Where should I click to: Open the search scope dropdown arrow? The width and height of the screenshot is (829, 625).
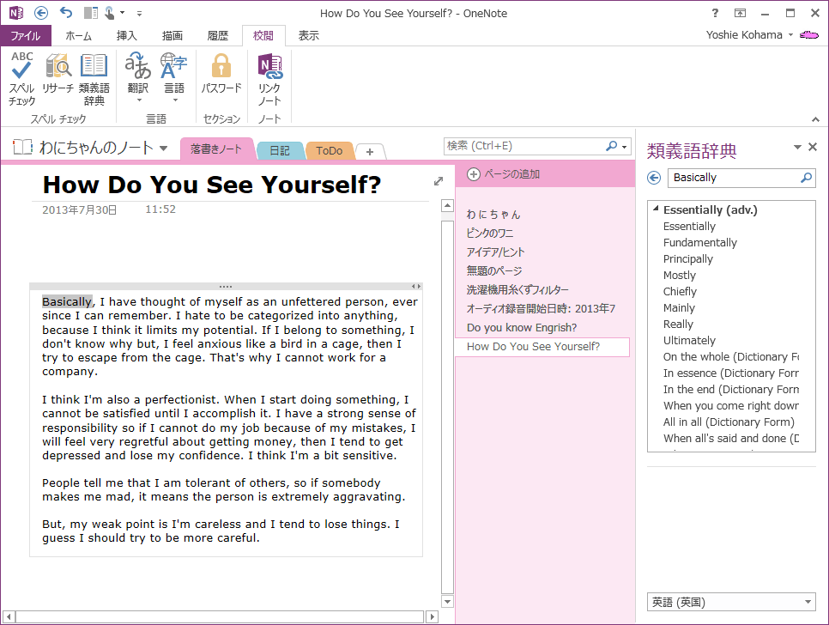click(x=625, y=147)
